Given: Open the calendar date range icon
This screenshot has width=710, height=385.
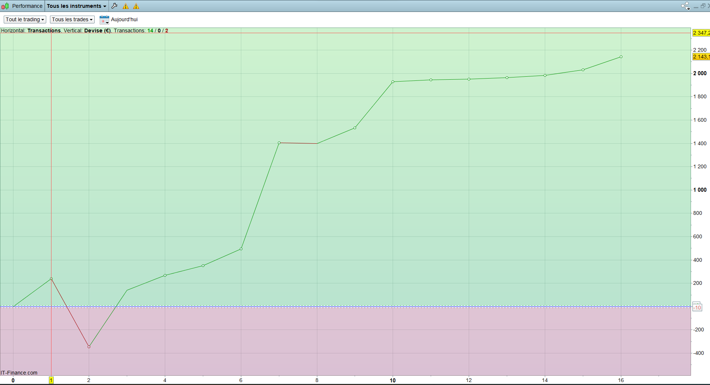Looking at the screenshot, I should [x=104, y=19].
